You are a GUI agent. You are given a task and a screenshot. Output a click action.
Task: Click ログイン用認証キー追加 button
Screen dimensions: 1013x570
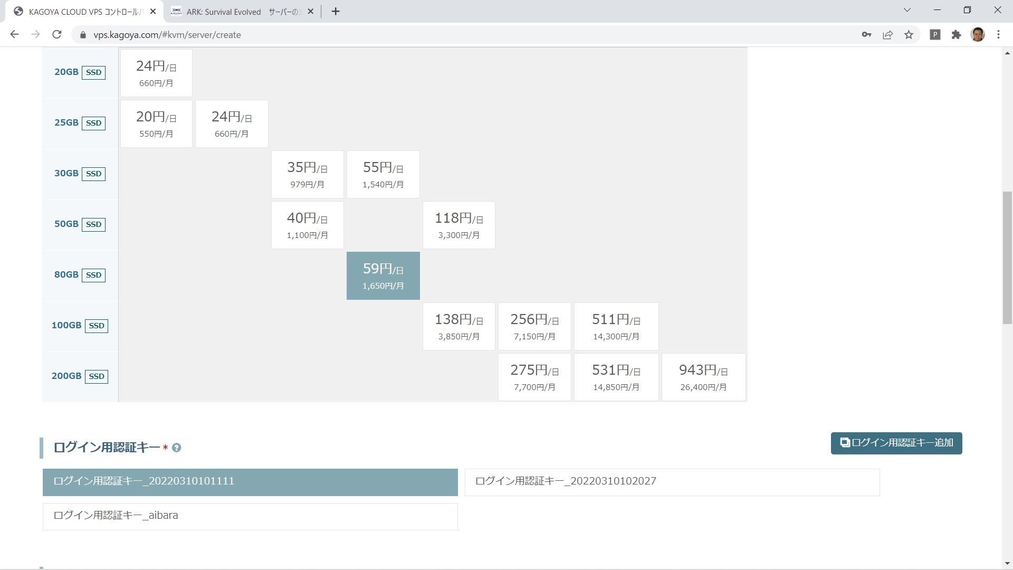coord(896,443)
